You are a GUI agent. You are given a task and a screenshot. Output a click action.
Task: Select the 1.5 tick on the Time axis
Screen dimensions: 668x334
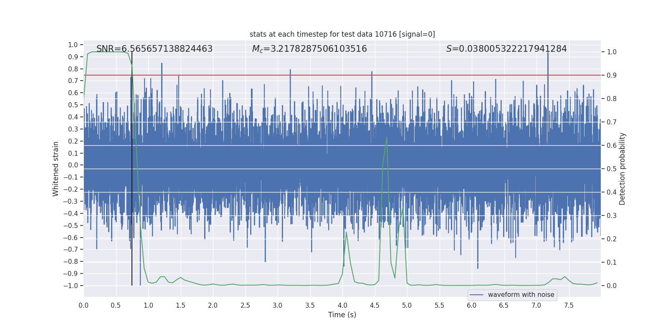(x=180, y=305)
